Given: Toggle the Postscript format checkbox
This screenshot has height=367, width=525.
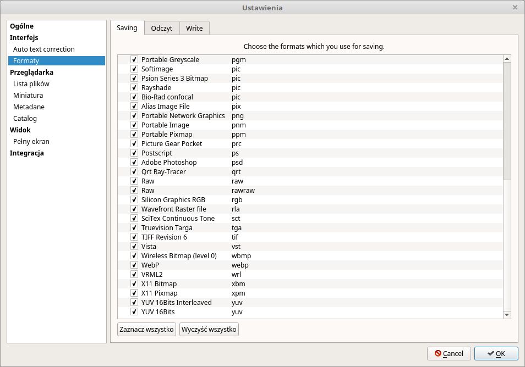Looking at the screenshot, I should pos(134,153).
